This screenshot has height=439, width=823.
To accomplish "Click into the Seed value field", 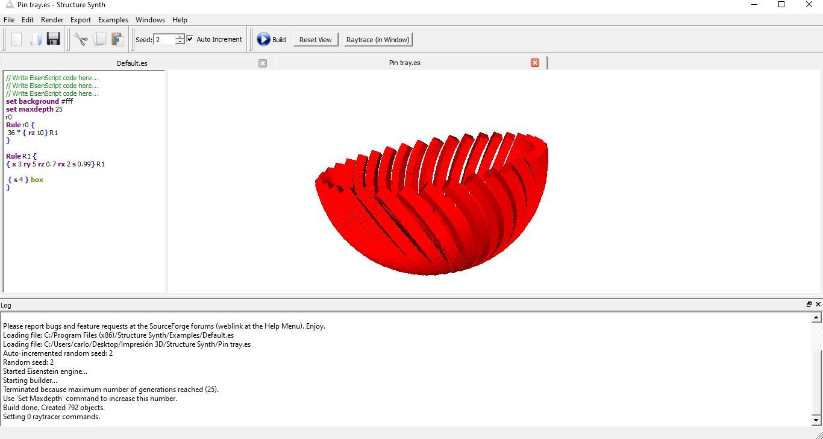I will click(x=164, y=40).
